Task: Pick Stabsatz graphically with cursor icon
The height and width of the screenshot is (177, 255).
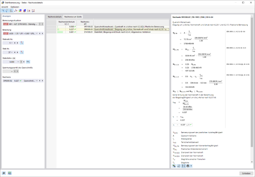Action: 21,43
